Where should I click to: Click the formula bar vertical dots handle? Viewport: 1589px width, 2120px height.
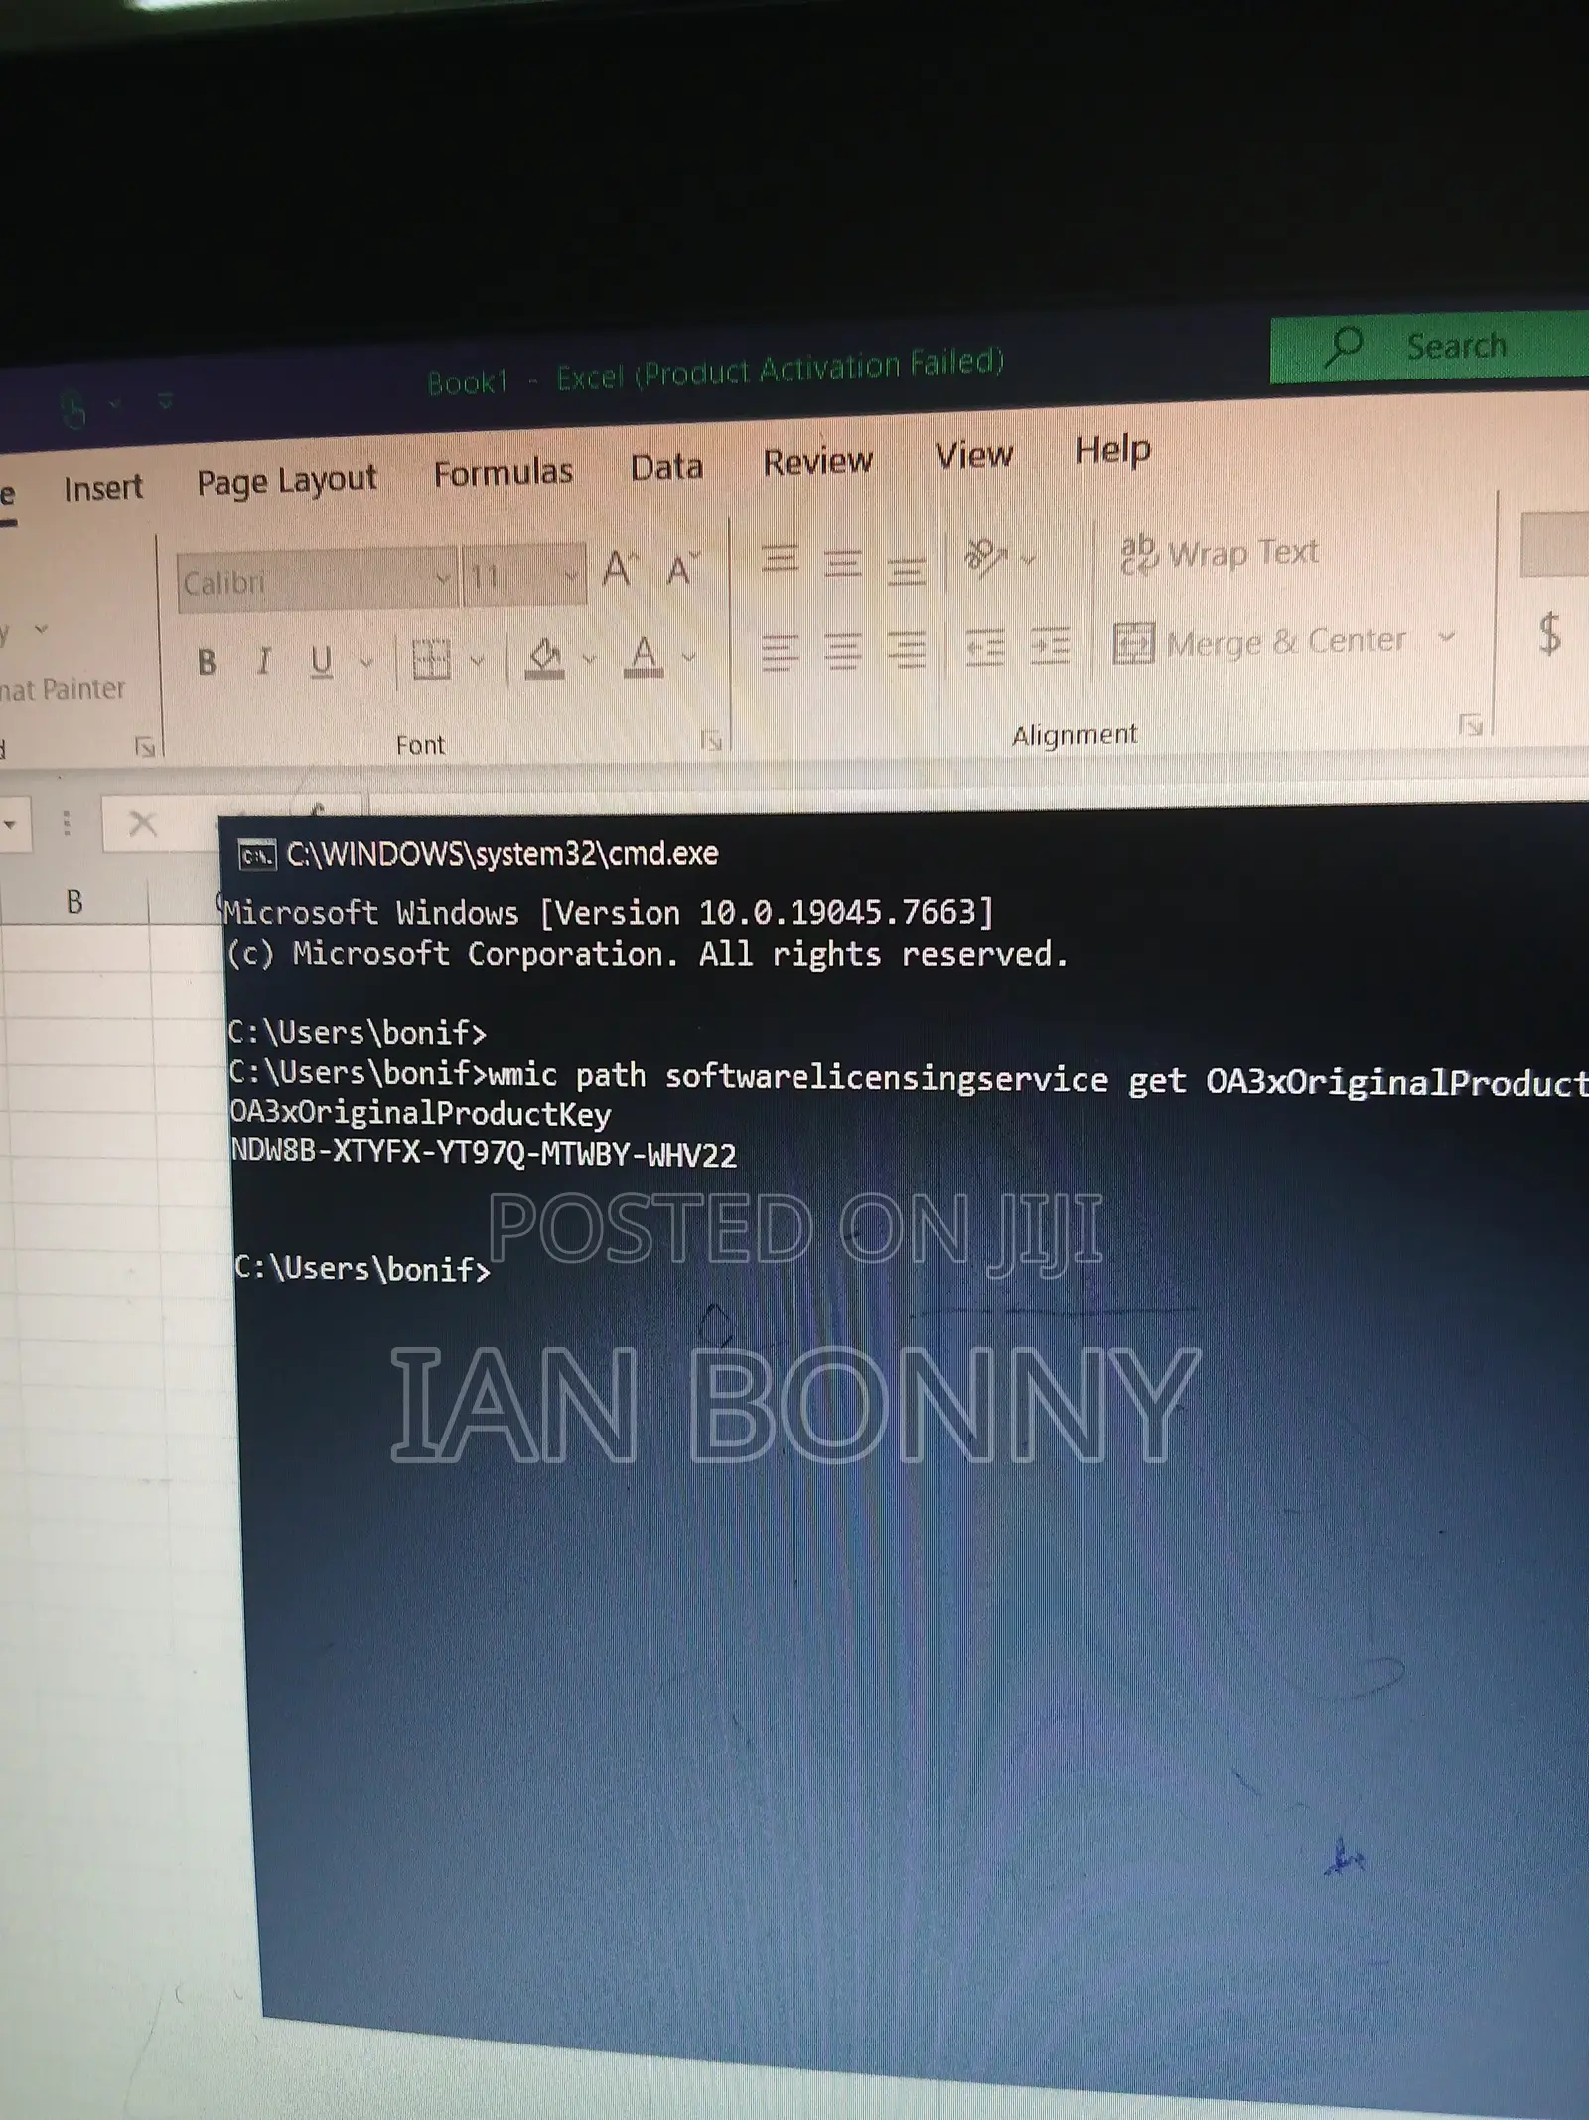click(x=67, y=824)
